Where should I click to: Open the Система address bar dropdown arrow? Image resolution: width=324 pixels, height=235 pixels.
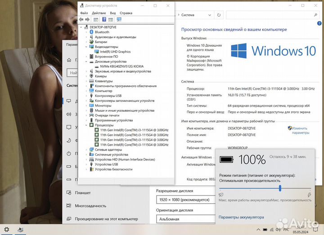(x=210, y=15)
